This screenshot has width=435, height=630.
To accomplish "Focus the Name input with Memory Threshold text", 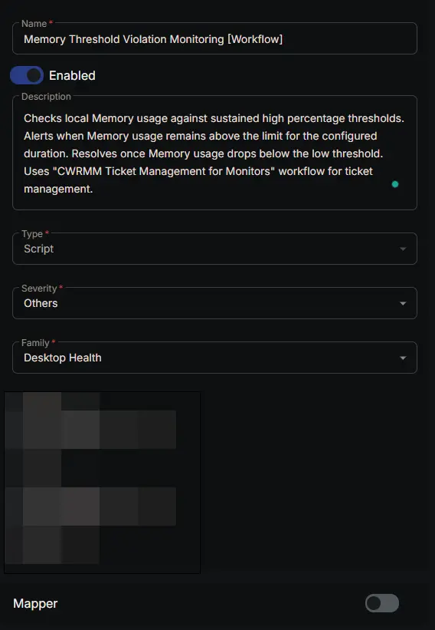I will [214, 39].
